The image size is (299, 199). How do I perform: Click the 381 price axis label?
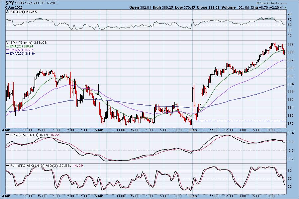click(x=290, y=108)
